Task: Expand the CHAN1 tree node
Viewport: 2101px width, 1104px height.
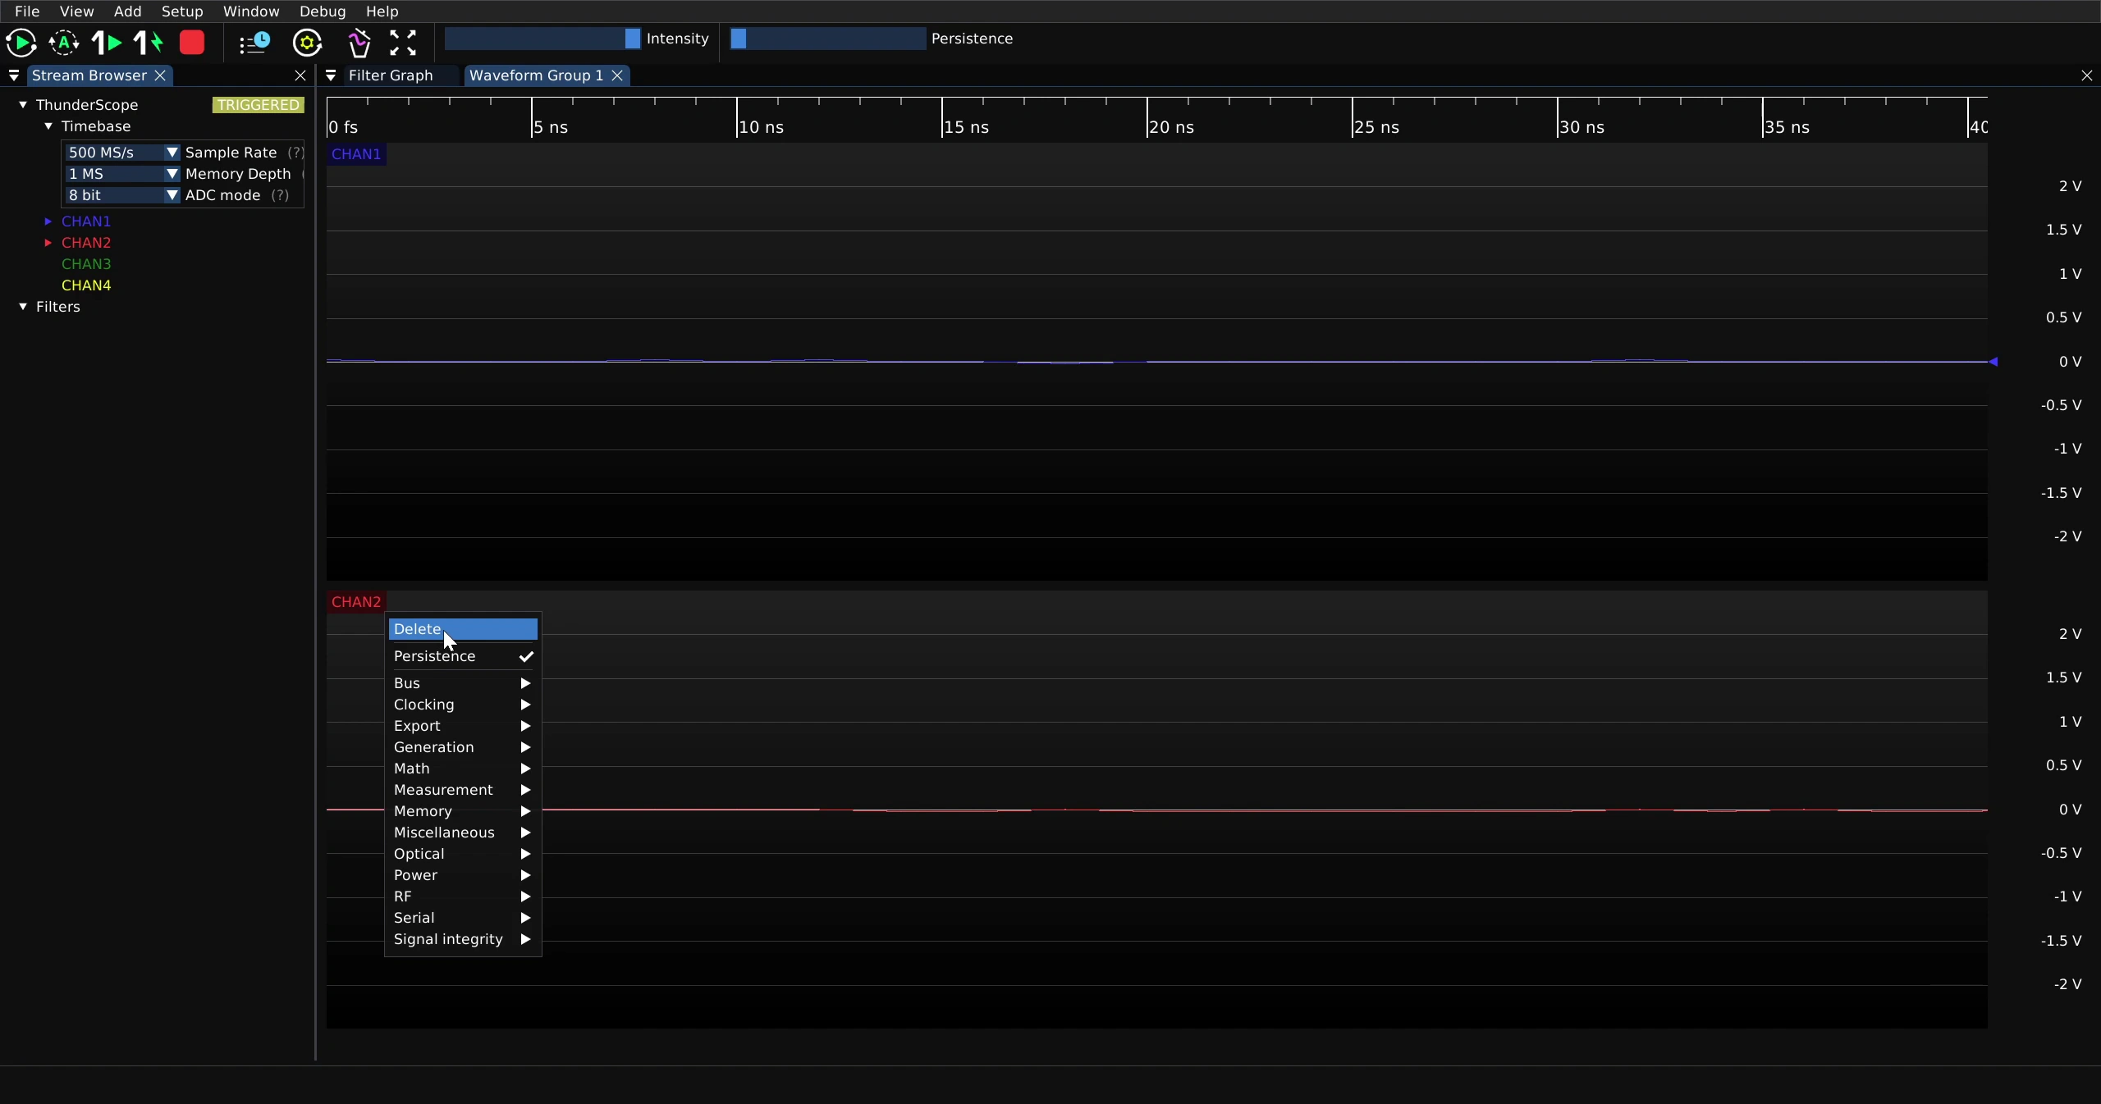Action: coord(48,221)
